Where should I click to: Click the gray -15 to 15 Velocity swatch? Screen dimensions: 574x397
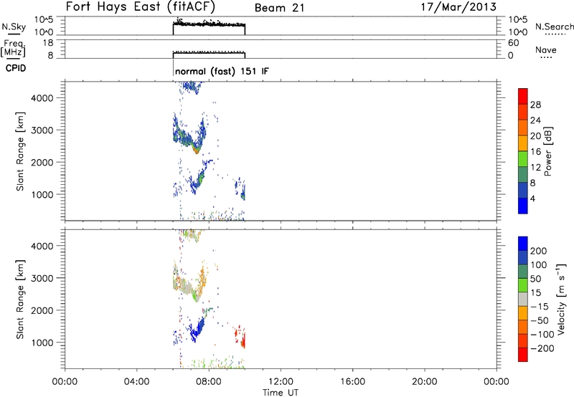523,299
